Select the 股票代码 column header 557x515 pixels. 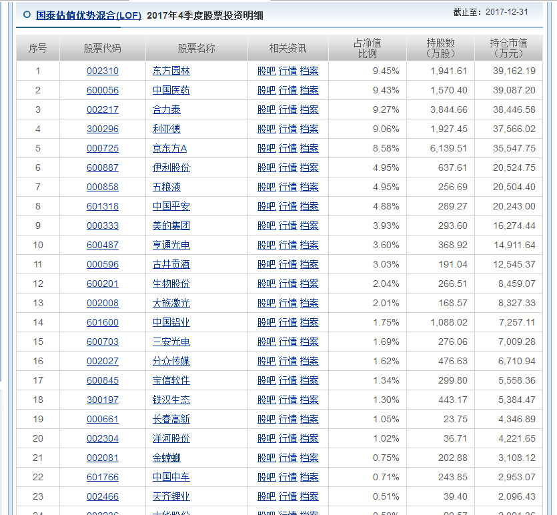[x=102, y=48]
